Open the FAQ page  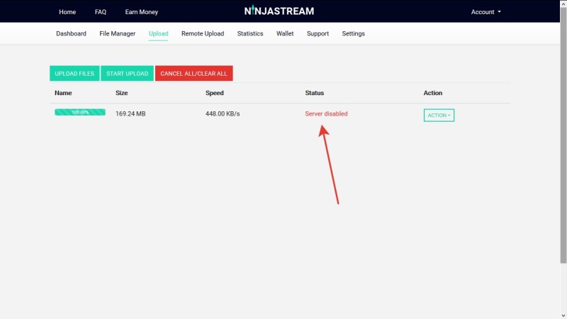[101, 12]
